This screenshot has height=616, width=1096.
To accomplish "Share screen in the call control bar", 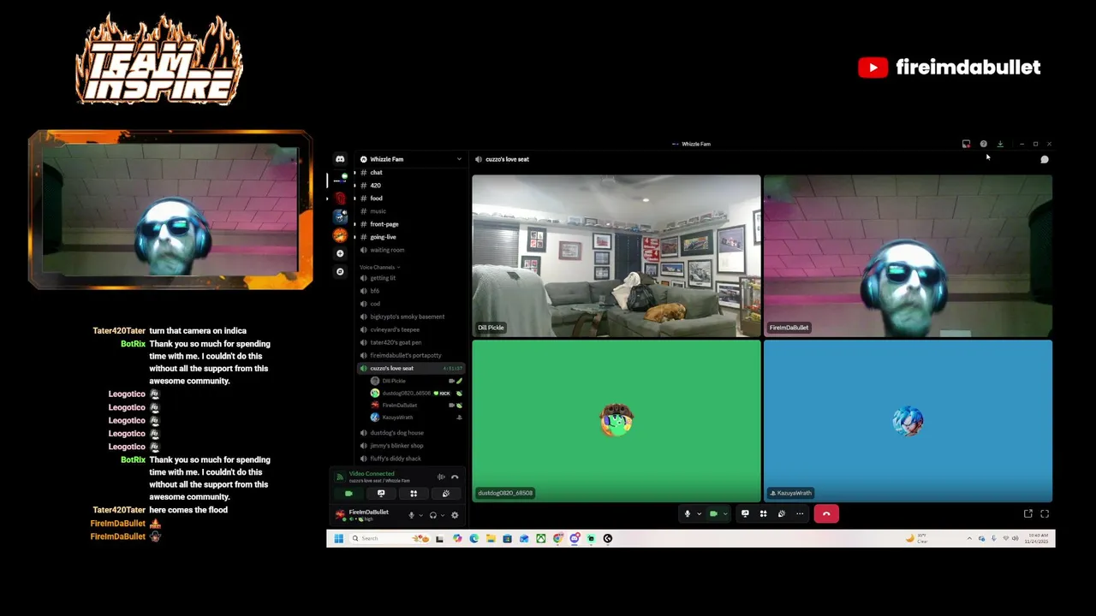I will tap(745, 513).
